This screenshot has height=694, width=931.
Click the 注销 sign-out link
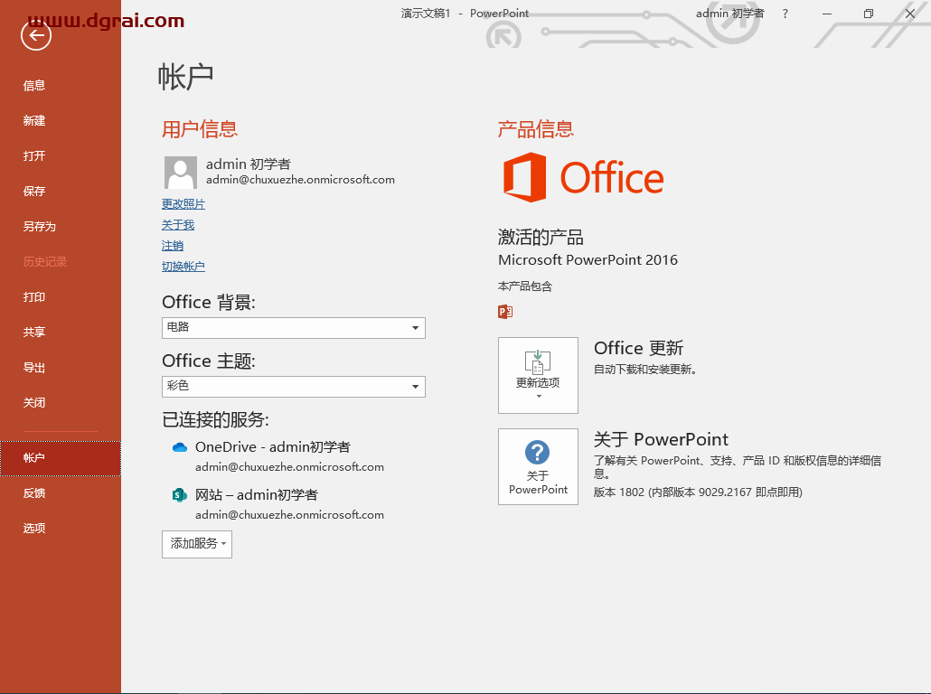tap(173, 246)
